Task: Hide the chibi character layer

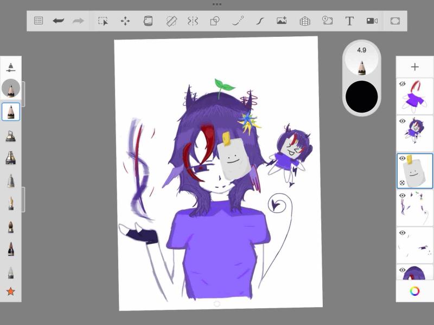Action: pyautogui.click(x=403, y=121)
